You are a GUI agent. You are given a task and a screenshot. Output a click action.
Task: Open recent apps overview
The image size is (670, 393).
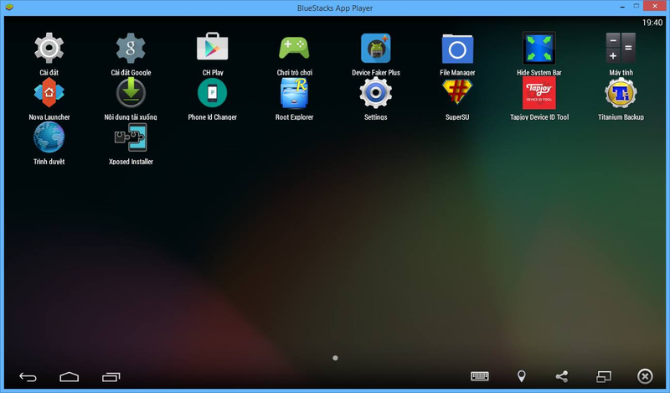pos(111,377)
